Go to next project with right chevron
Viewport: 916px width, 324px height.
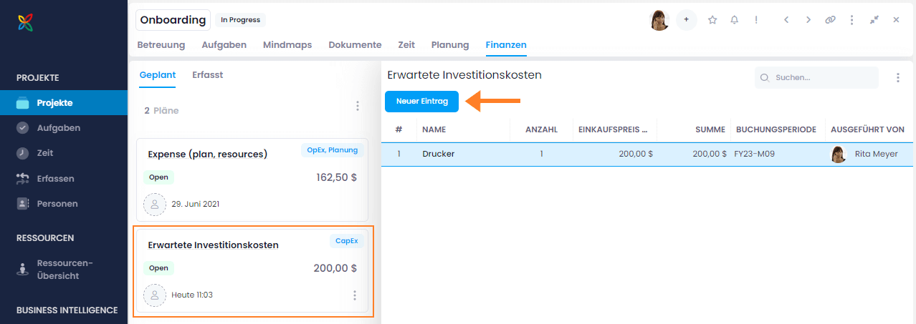[808, 20]
